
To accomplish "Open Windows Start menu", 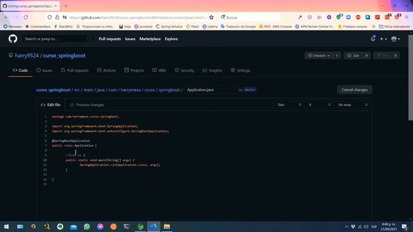I will (6, 226).
